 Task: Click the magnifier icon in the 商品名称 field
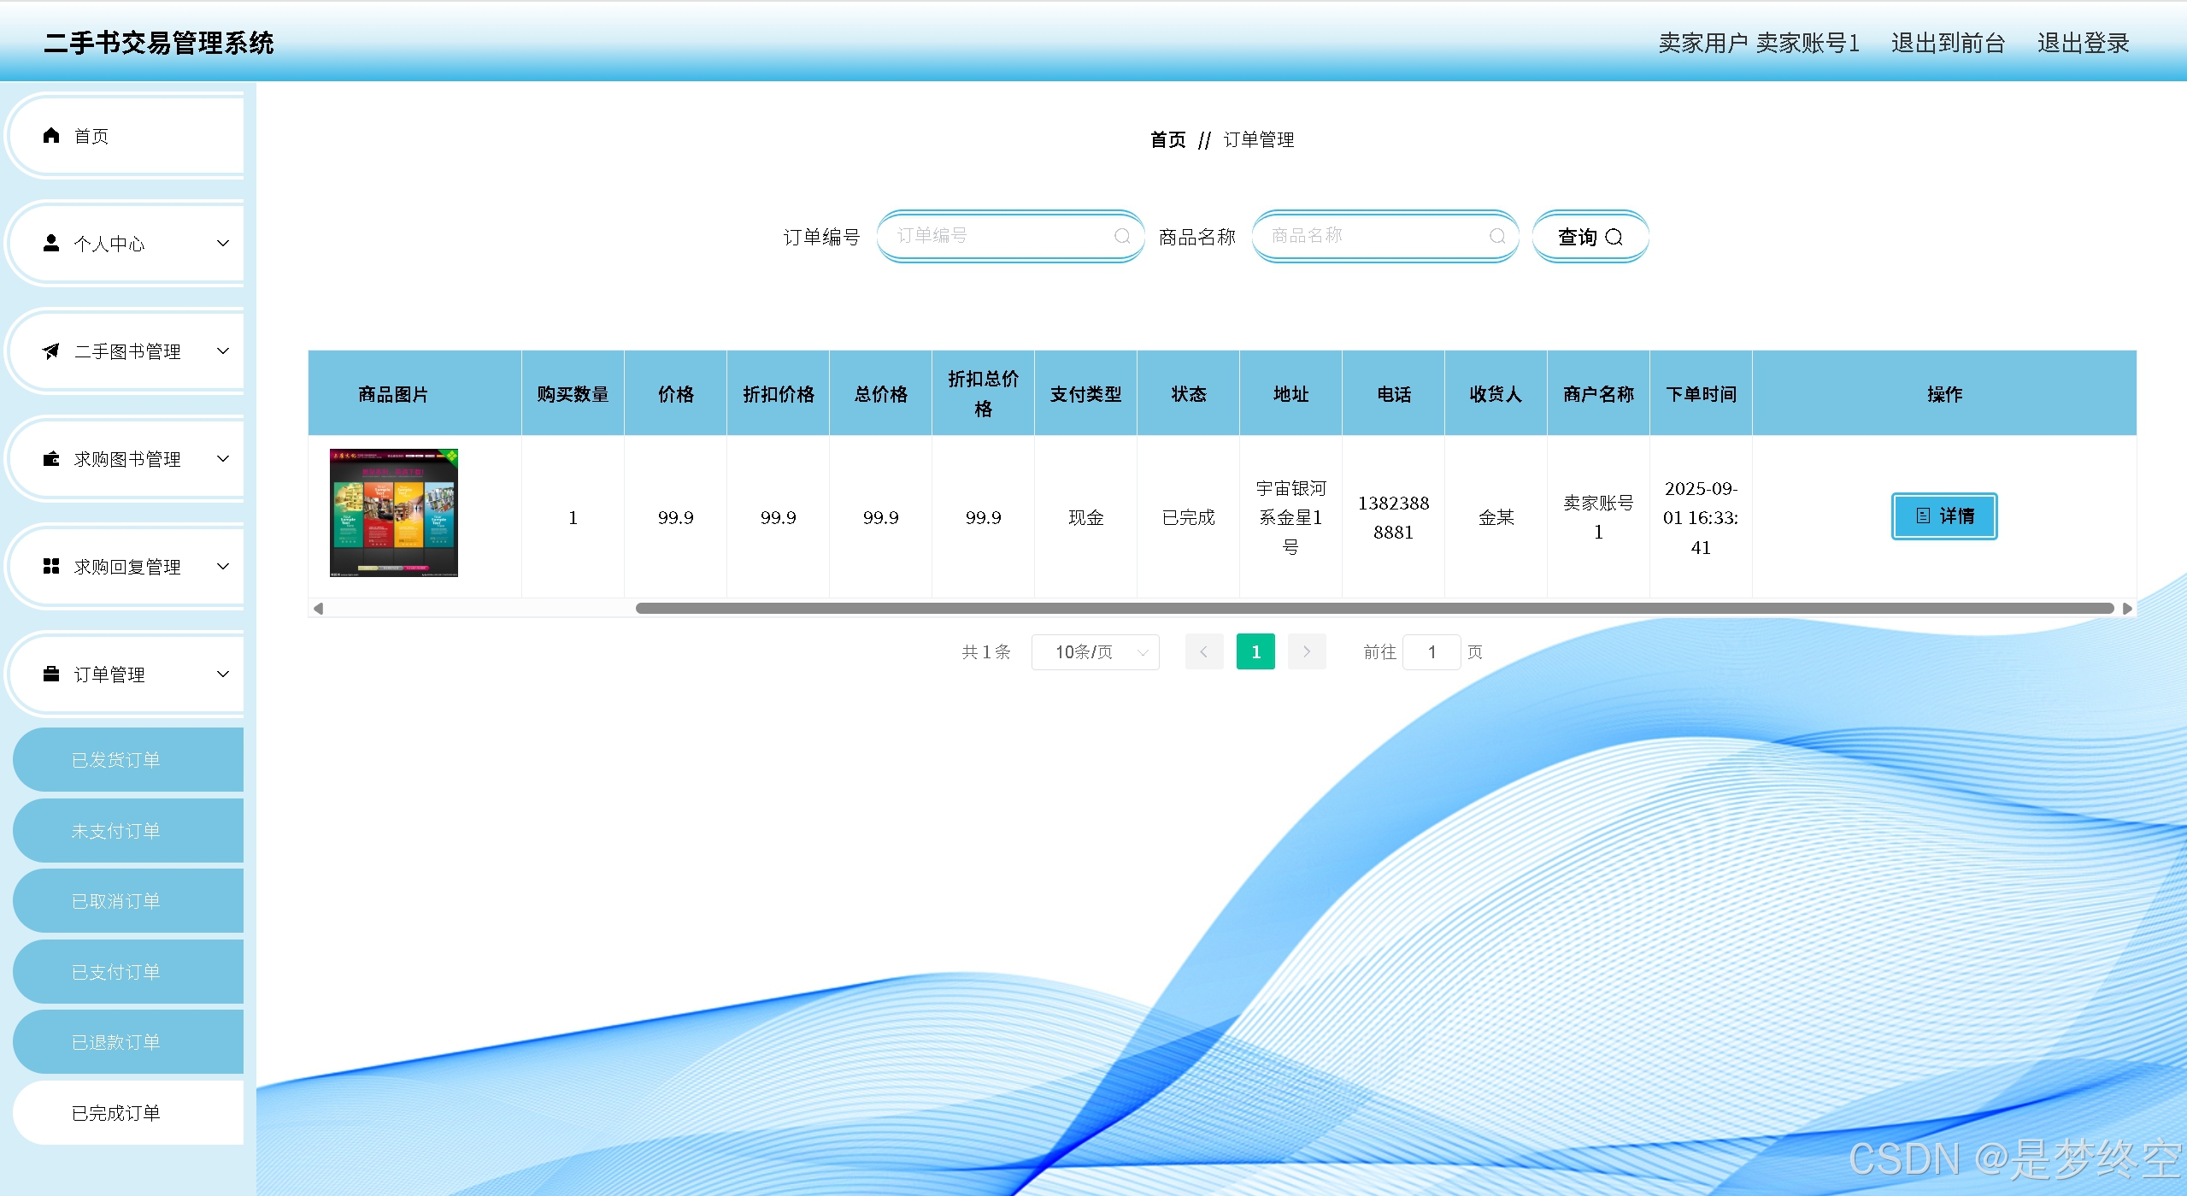1497,236
